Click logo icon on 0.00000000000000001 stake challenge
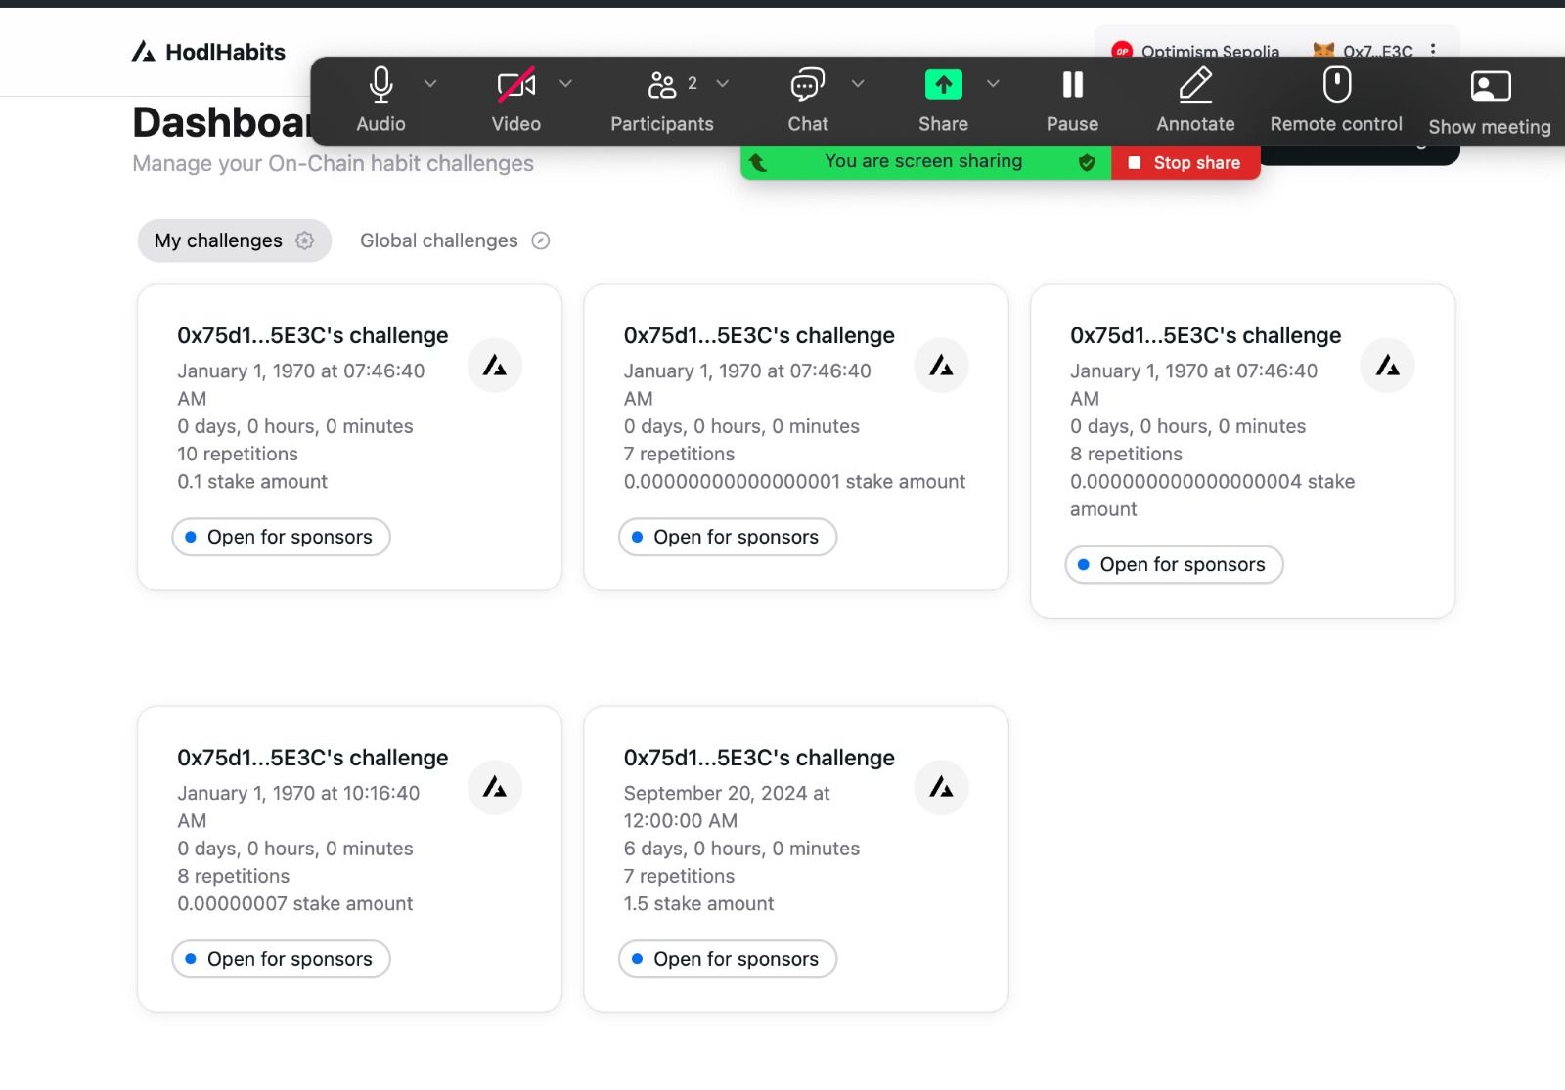 [941, 366]
